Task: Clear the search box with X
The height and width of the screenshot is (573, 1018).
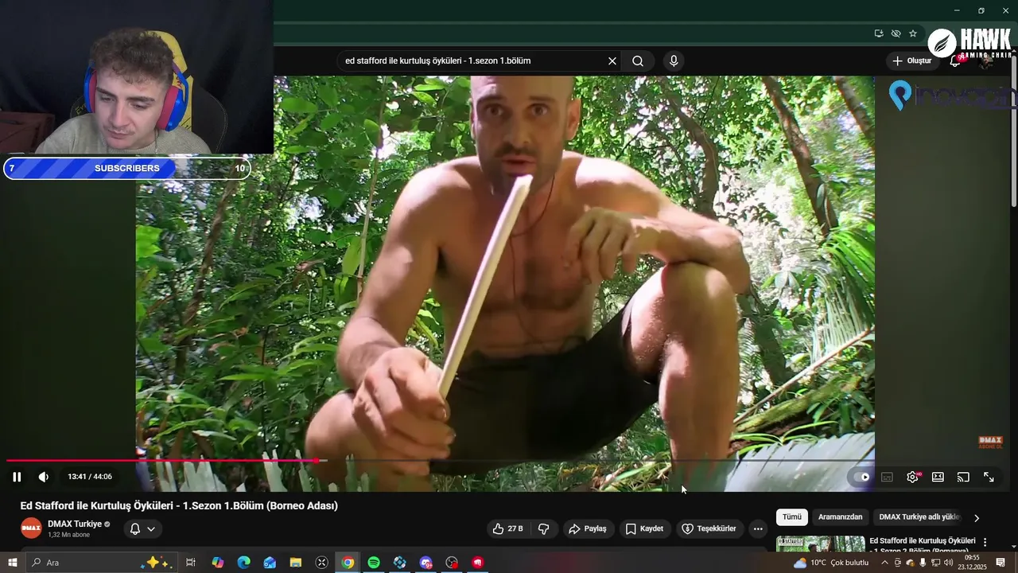Action: (x=612, y=60)
